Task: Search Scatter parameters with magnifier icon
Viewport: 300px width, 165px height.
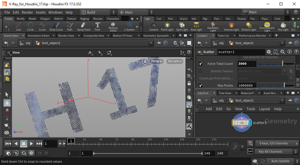Action: (283, 52)
